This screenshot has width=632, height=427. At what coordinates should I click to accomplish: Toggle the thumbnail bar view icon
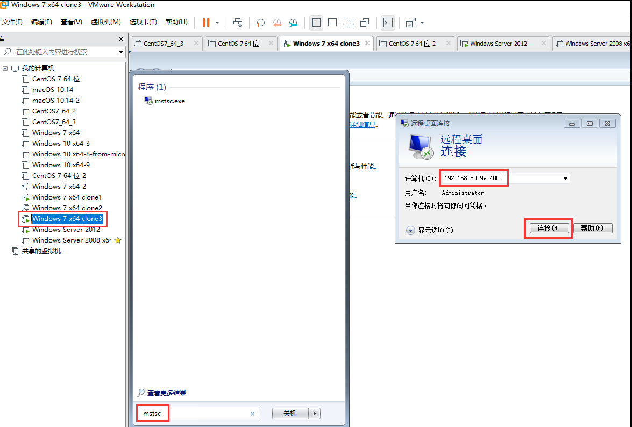coord(332,23)
